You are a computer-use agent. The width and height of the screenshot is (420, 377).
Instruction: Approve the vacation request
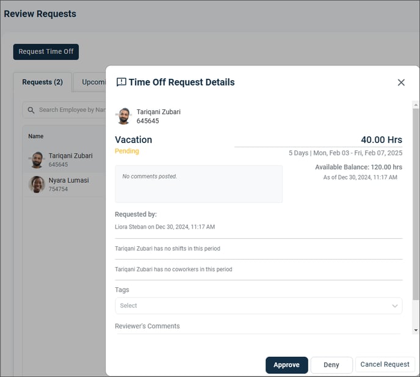click(286, 365)
